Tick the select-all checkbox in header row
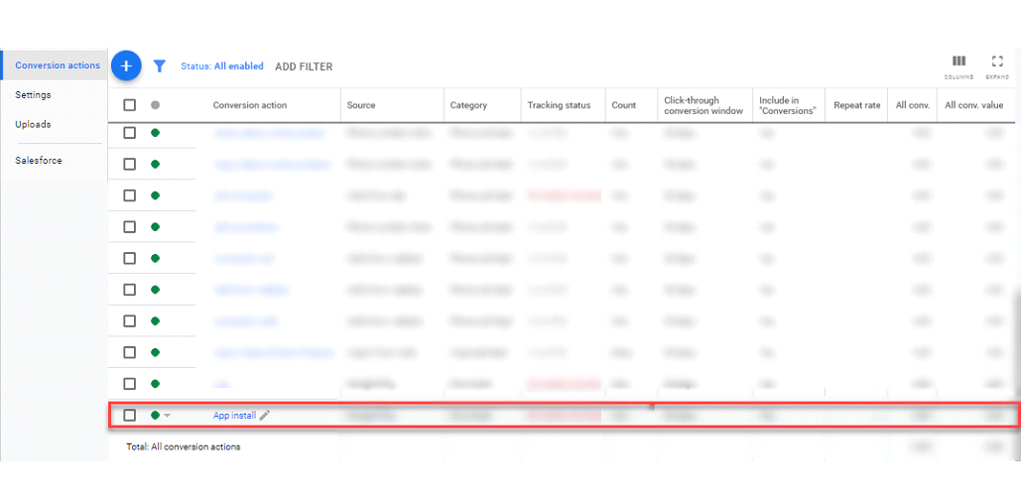This screenshot has width=1021, height=500. coord(130,105)
